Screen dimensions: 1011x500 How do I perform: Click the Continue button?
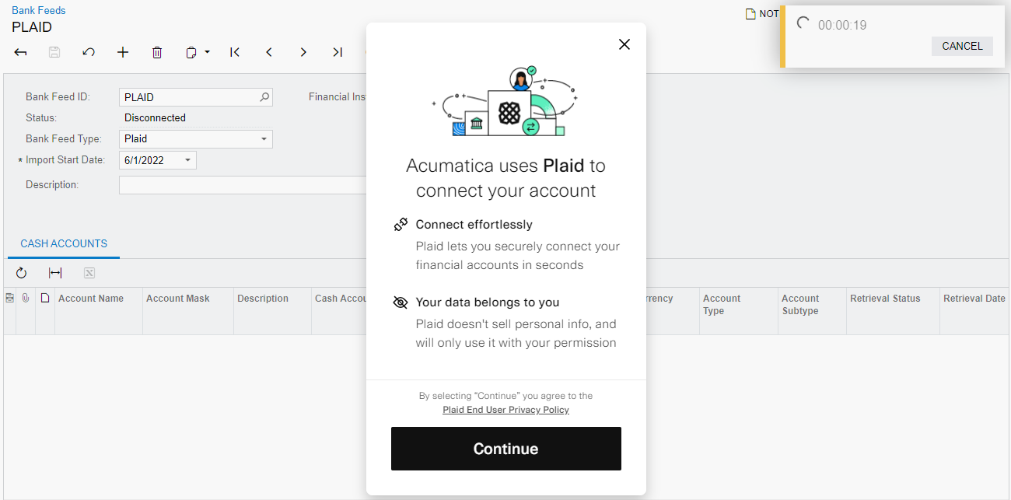[x=505, y=449]
